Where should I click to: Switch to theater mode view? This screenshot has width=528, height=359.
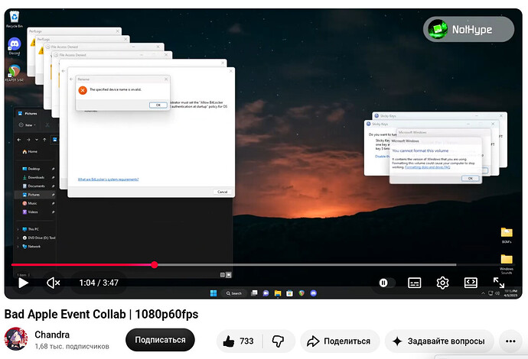(471, 283)
